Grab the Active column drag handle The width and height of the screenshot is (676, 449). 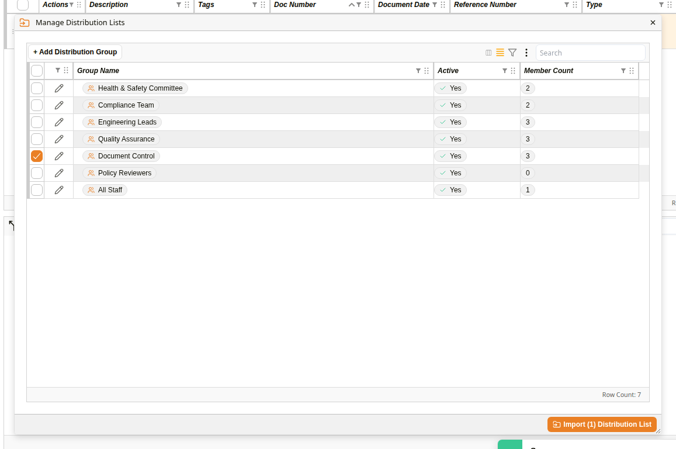513,71
